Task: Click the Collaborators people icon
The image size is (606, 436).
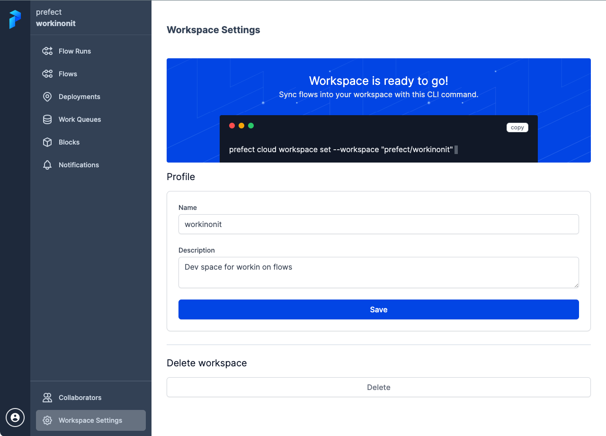Action: [47, 398]
